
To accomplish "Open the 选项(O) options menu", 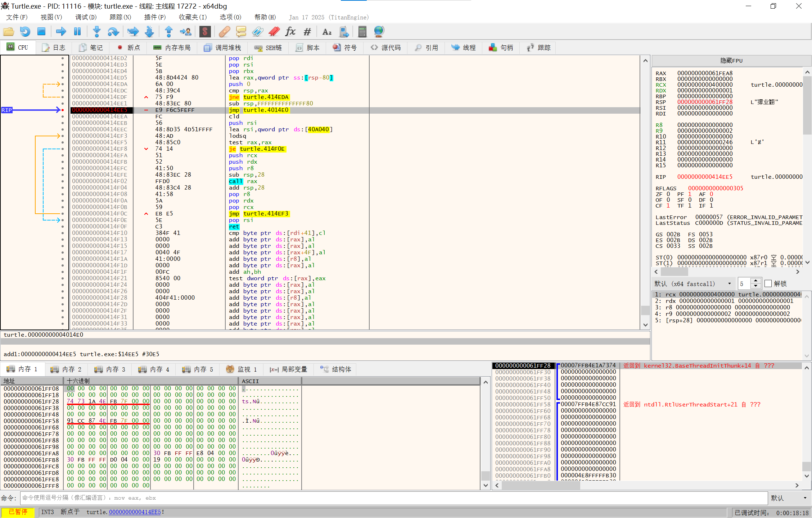I will click(x=230, y=17).
